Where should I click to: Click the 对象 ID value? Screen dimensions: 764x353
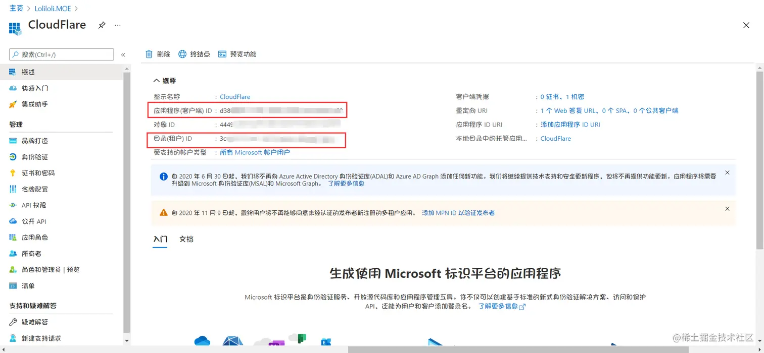(279, 125)
